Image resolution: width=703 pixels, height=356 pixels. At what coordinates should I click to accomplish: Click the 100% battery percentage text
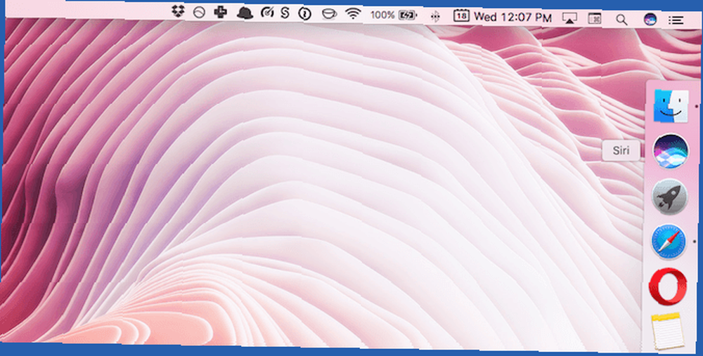pos(382,15)
